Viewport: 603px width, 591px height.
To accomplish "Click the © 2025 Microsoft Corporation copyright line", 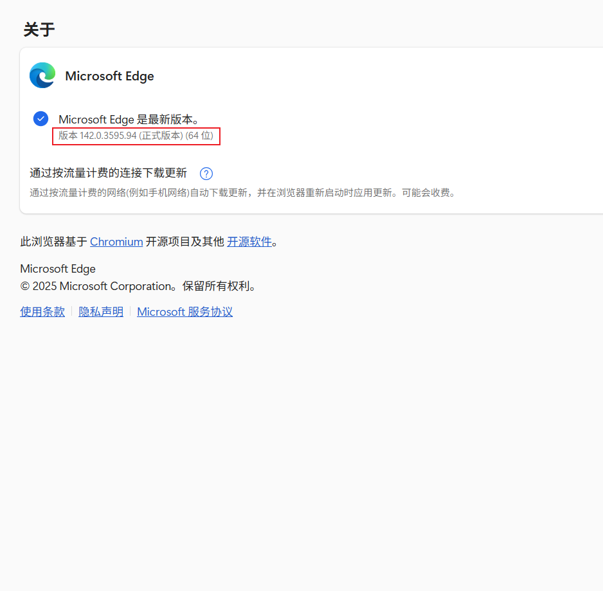I will pyautogui.click(x=138, y=286).
